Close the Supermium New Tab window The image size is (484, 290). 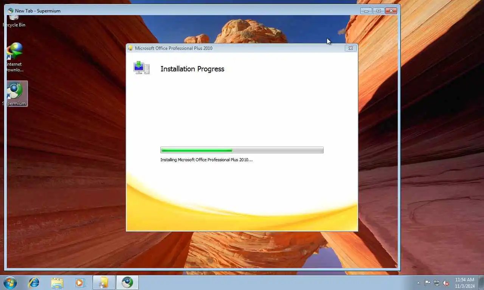[x=391, y=11]
